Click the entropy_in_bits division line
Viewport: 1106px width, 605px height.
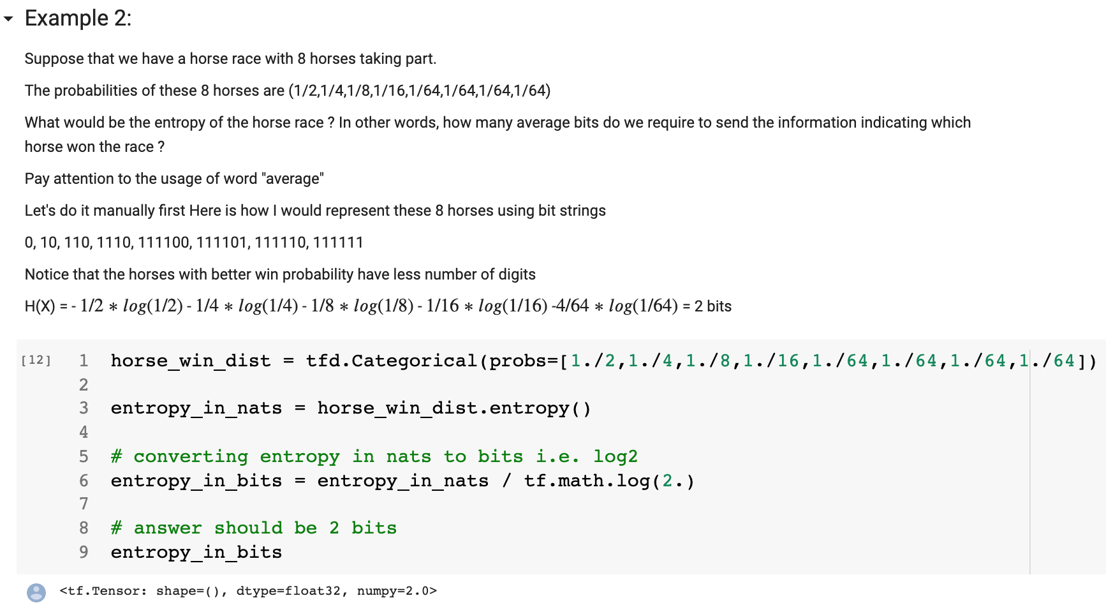(x=402, y=481)
